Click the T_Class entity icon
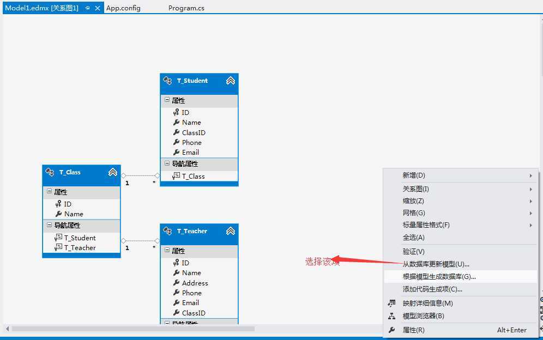The height and width of the screenshot is (340, 543). pos(50,172)
